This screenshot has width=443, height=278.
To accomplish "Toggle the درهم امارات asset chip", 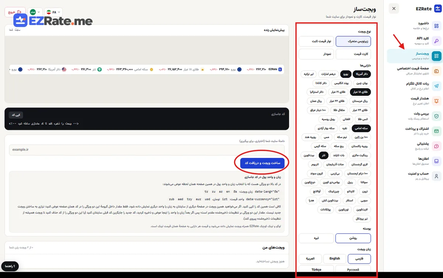I will [x=328, y=74].
